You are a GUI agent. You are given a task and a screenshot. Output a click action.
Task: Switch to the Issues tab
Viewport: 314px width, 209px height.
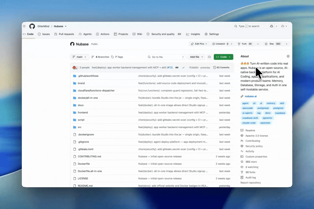[44, 34]
